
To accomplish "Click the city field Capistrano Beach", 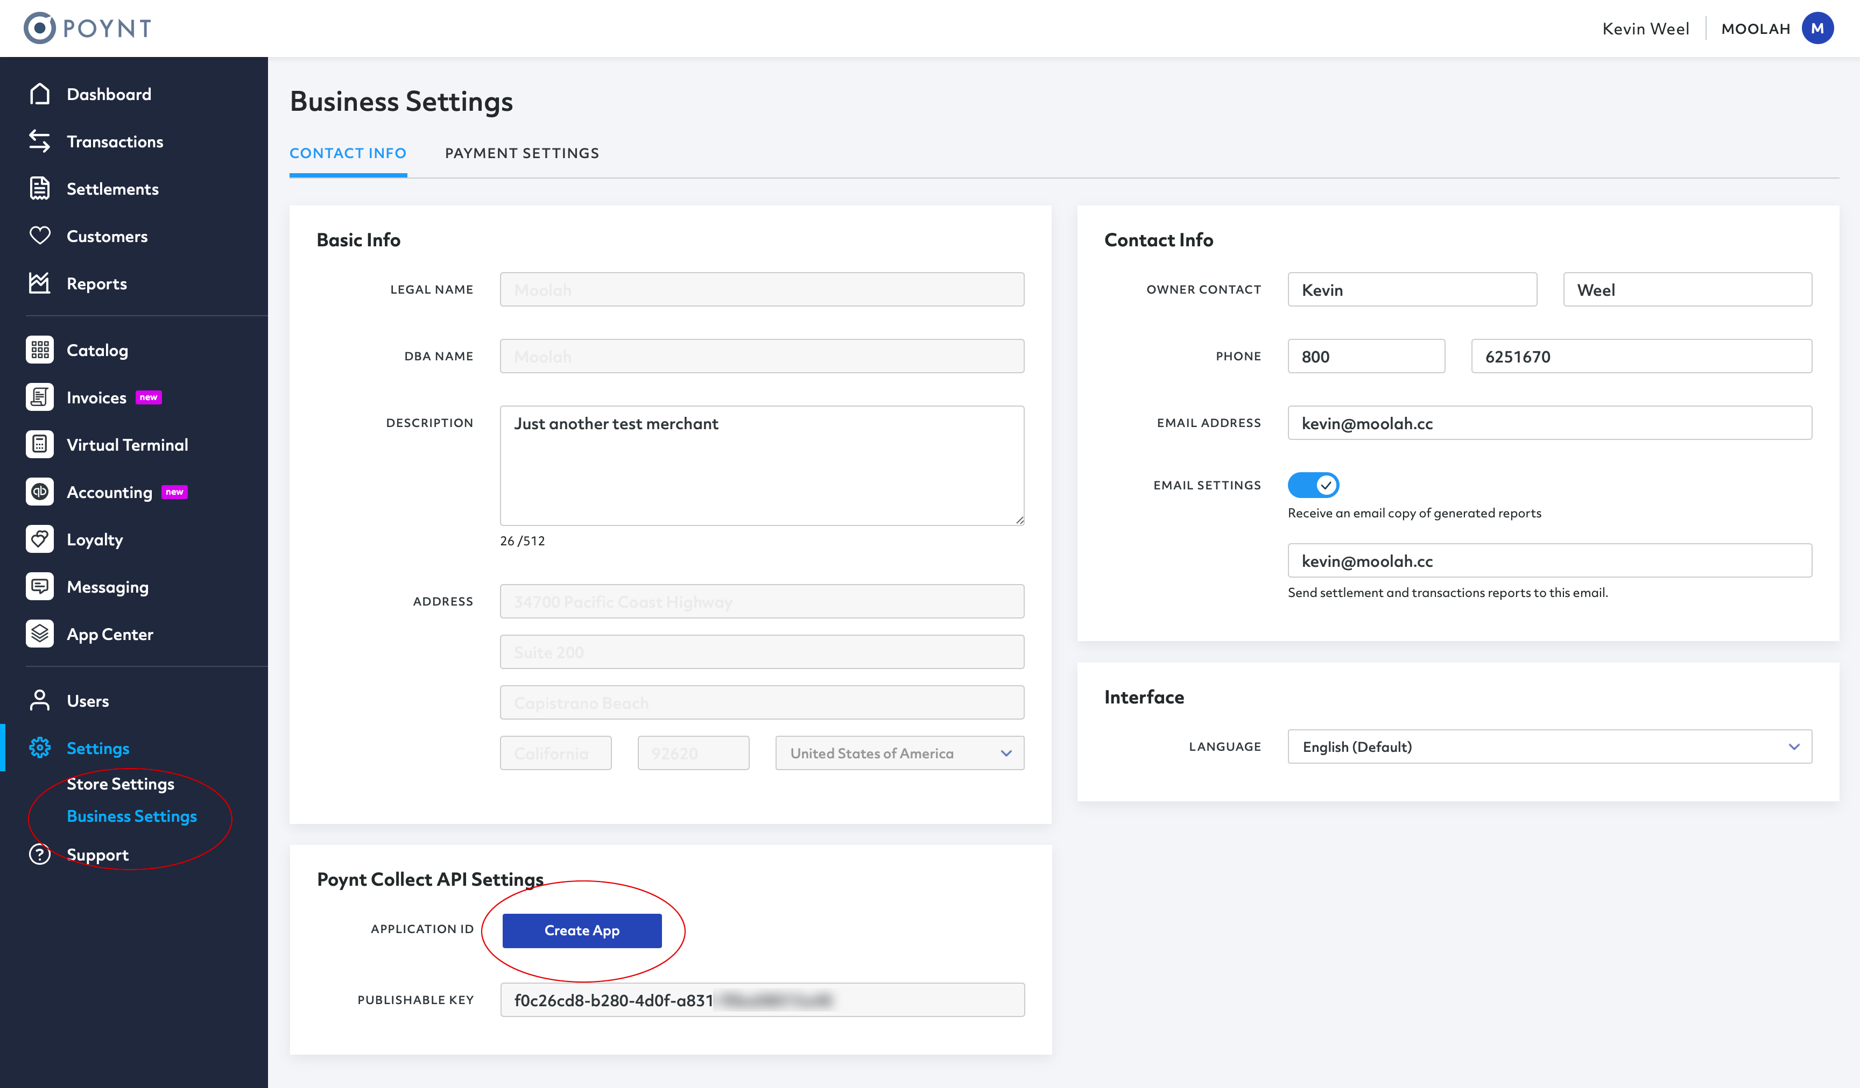I will (762, 702).
